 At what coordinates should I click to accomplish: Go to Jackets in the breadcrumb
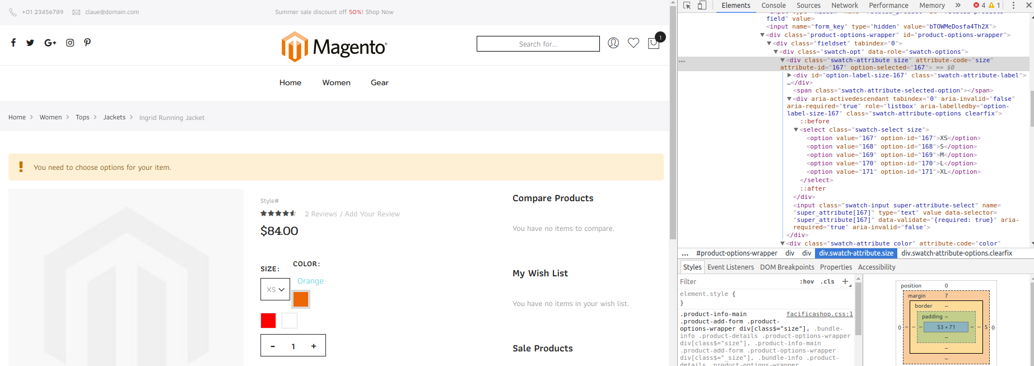pyautogui.click(x=114, y=118)
